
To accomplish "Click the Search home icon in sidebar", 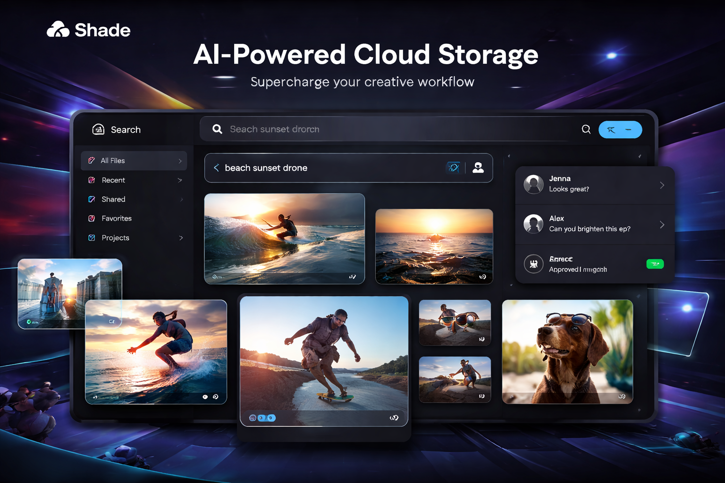I will tap(98, 129).
